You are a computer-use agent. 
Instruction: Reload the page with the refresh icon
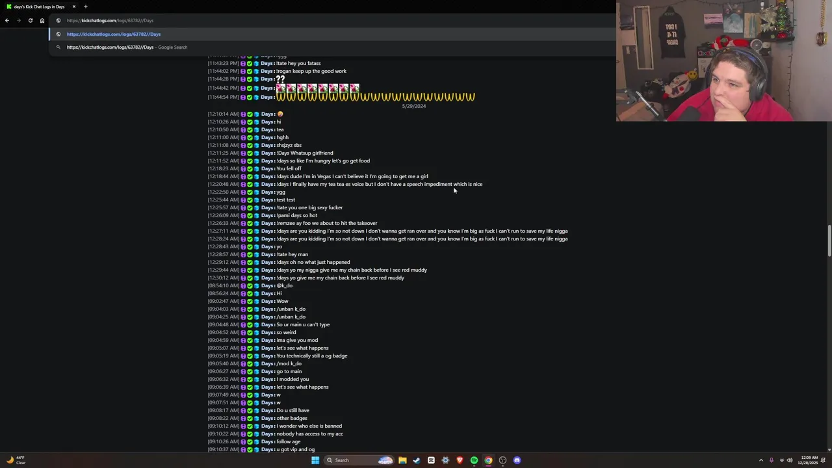(30, 20)
